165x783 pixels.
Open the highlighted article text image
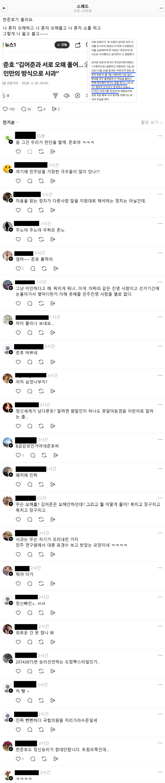(113, 70)
